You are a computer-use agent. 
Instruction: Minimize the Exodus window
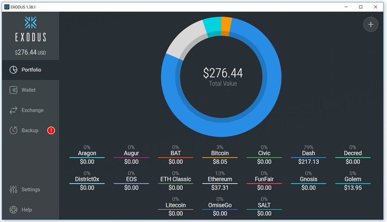346,7
